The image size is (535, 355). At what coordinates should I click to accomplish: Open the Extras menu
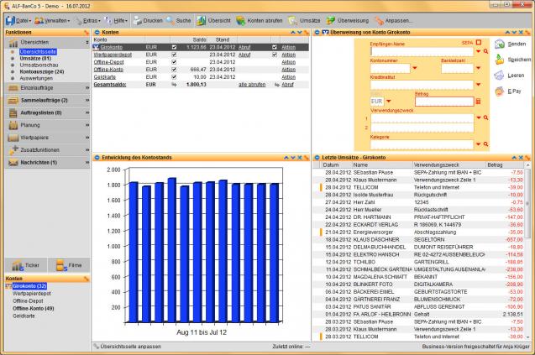(x=88, y=21)
